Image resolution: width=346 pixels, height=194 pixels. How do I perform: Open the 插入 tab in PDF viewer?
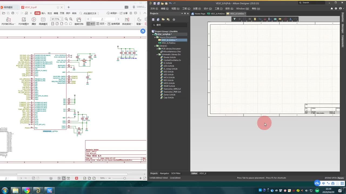click(44, 13)
